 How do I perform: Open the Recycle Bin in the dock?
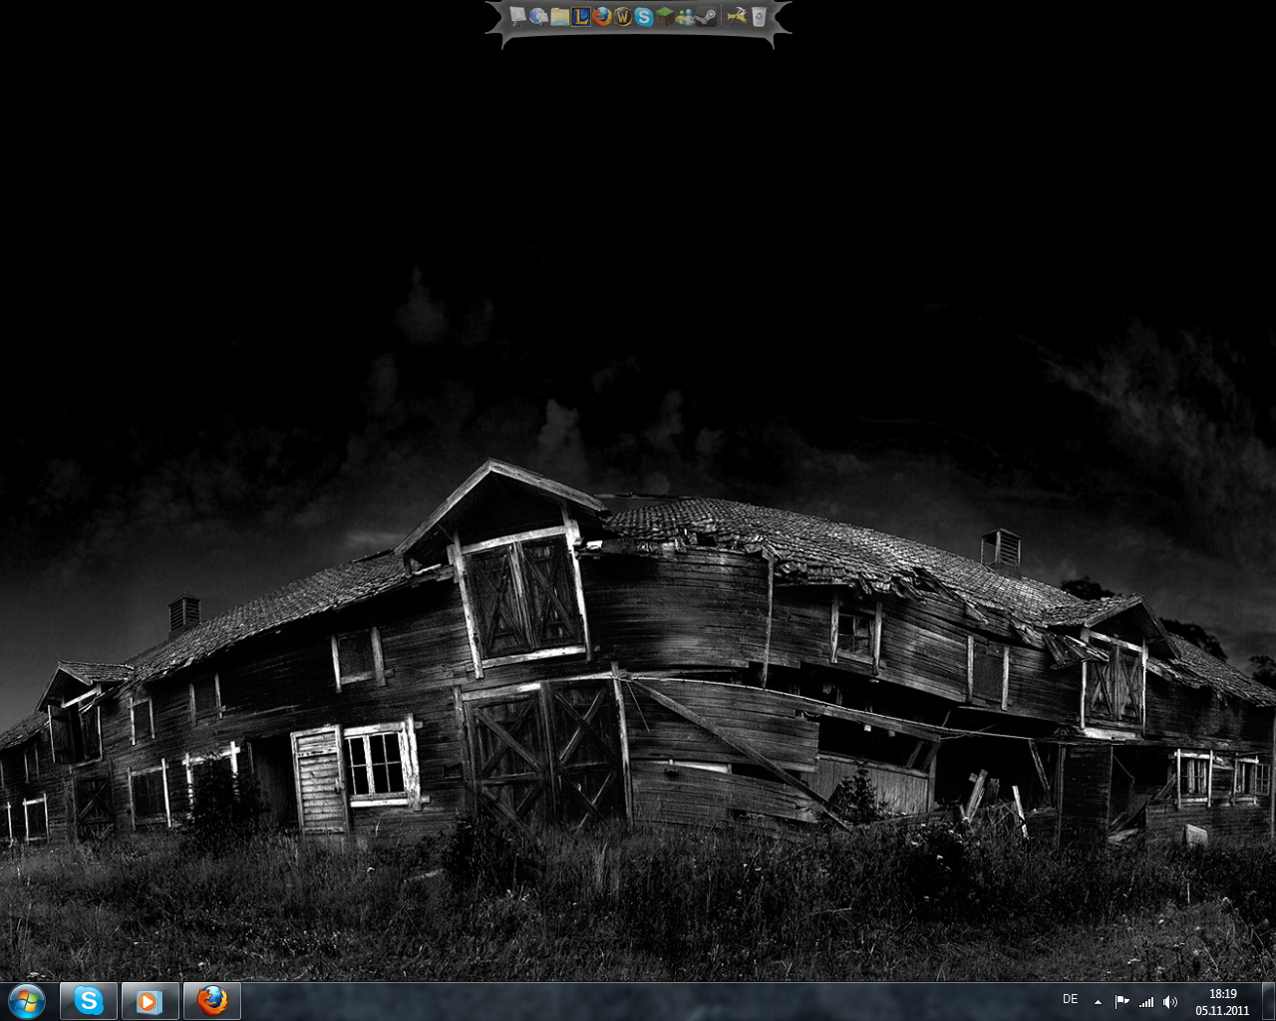(759, 16)
